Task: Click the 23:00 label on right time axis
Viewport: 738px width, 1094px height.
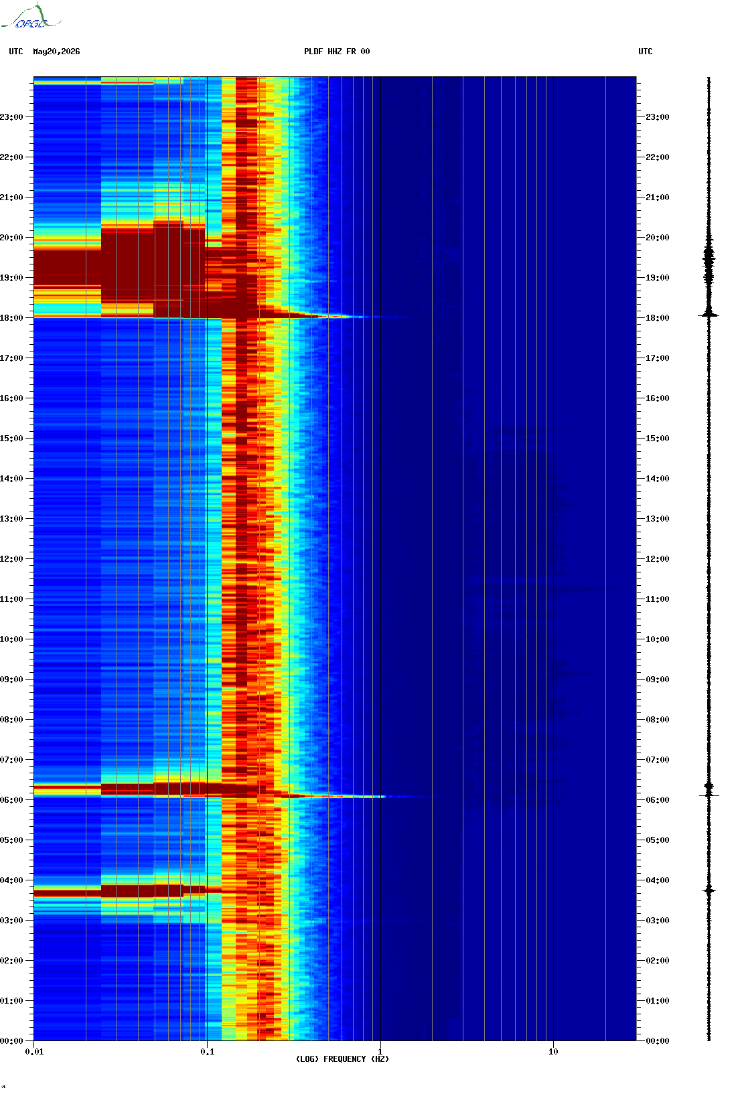Action: 657,117
